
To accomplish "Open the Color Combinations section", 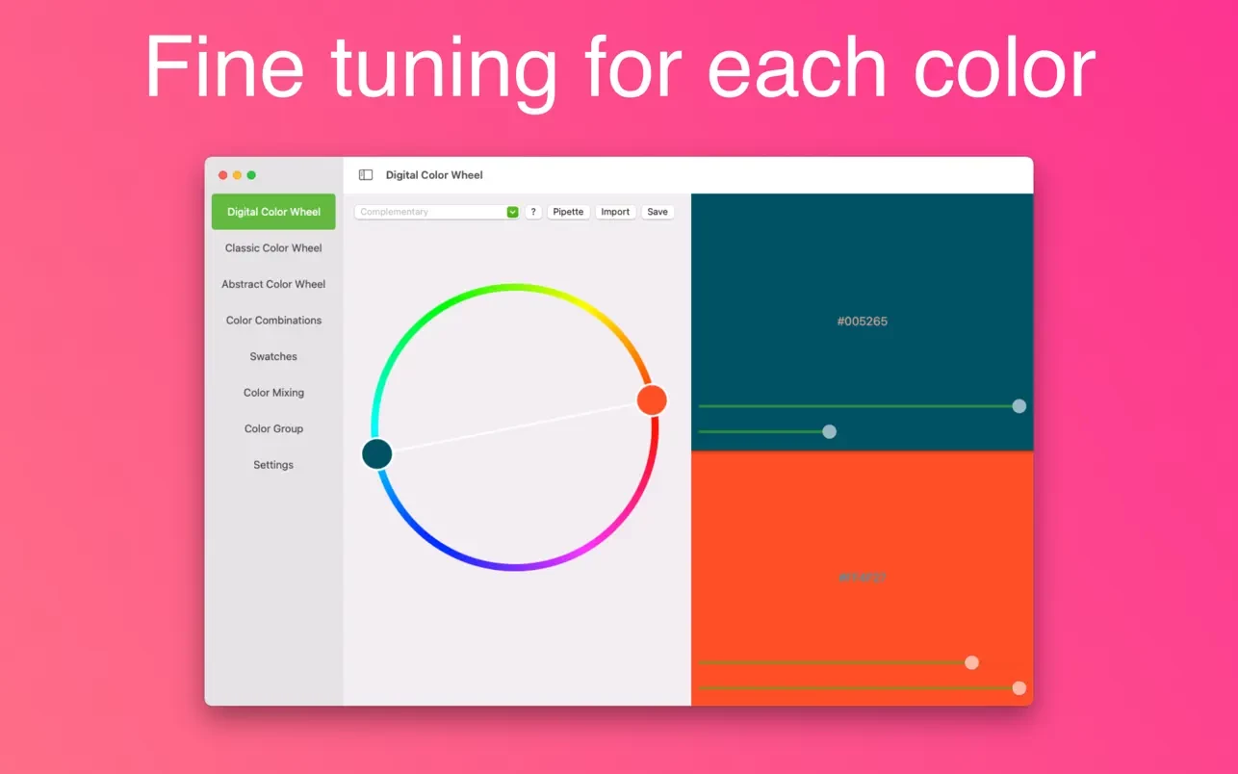I will [x=272, y=320].
